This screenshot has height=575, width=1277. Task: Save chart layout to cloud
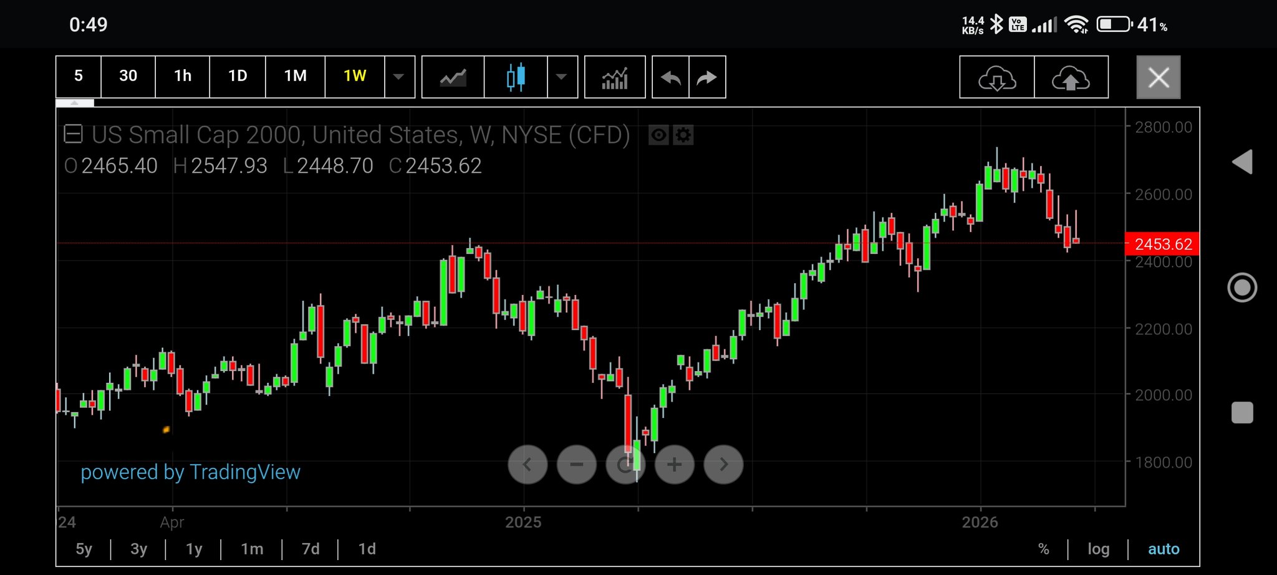tap(1071, 77)
